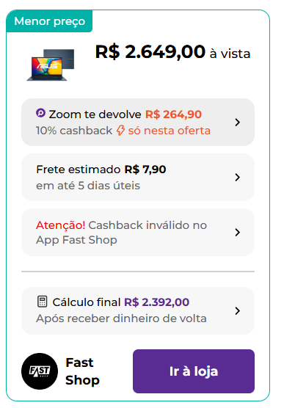This screenshot has width=284, height=408.
Task: Click the Zoom purple logo icon
Action: tap(40, 113)
